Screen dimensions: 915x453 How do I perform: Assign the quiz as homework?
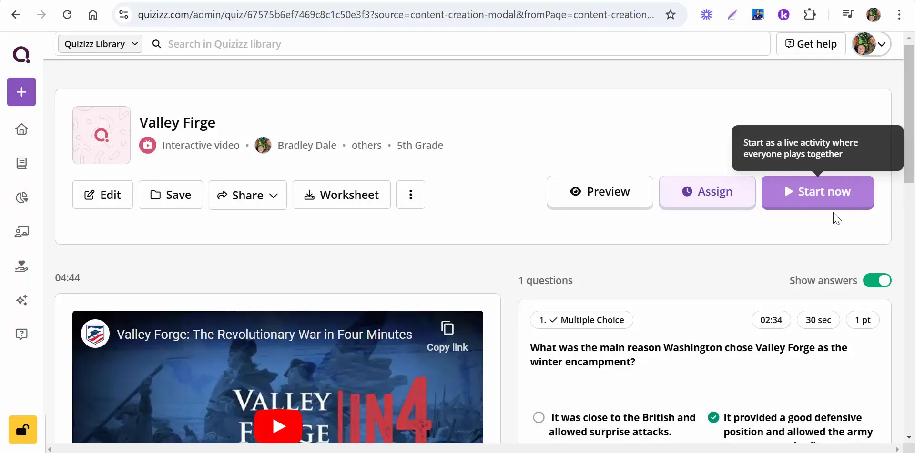pyautogui.click(x=707, y=192)
